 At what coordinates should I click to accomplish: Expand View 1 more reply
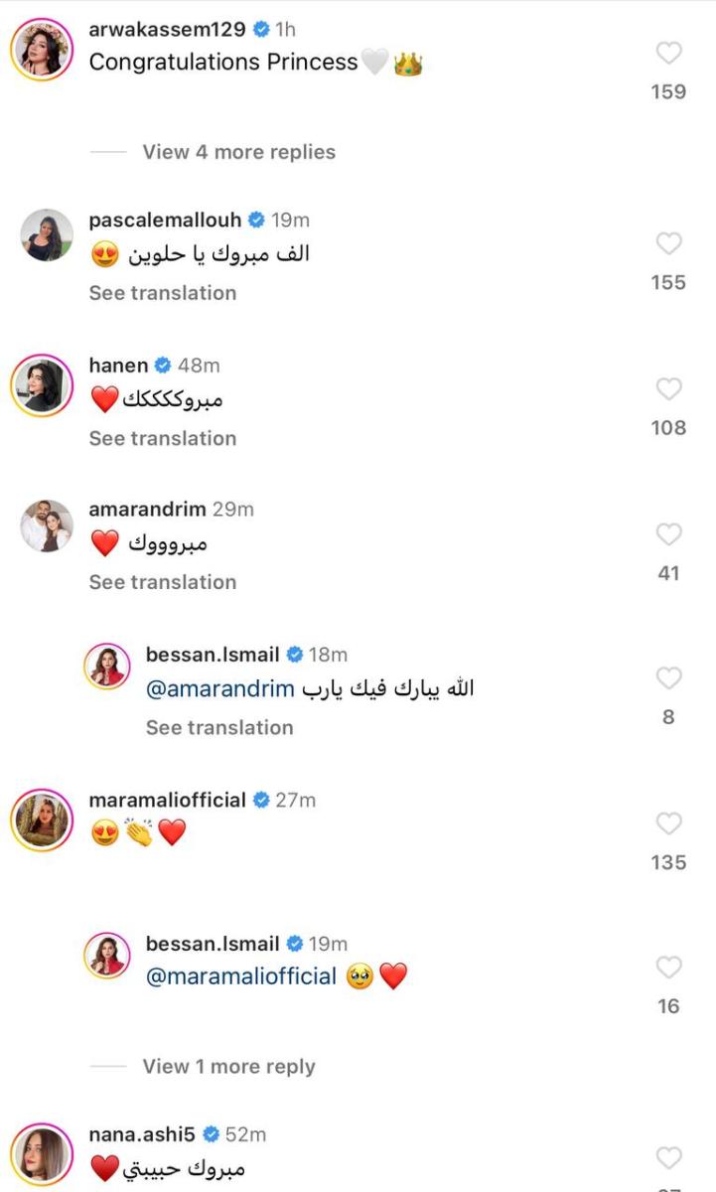228,1067
